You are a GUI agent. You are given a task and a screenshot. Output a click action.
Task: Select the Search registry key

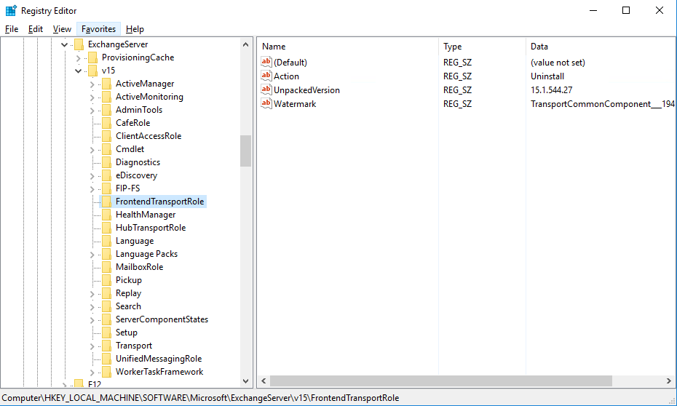click(128, 306)
